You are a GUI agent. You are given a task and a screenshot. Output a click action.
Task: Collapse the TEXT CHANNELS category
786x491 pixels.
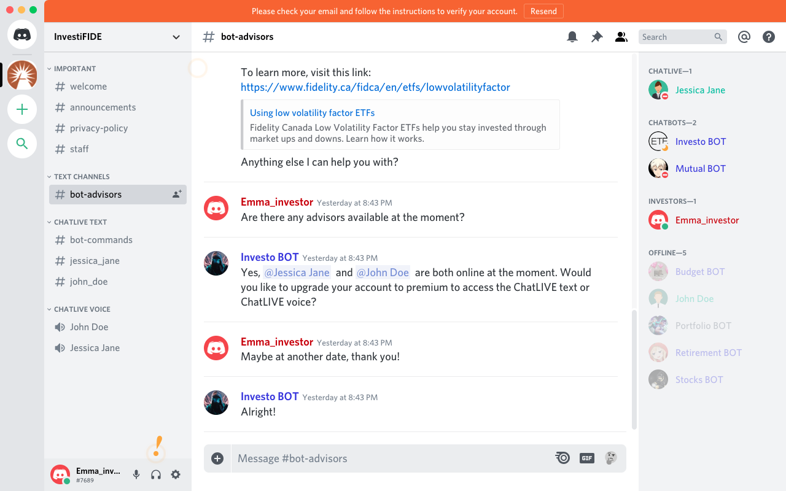point(79,177)
